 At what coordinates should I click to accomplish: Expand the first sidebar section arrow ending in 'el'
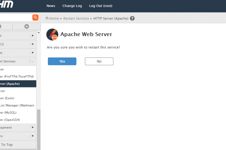(x=33, y=35)
